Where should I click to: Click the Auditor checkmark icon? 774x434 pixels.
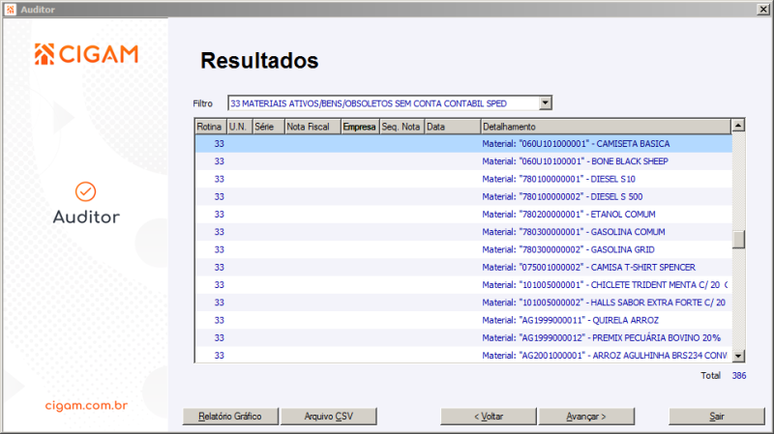85,191
